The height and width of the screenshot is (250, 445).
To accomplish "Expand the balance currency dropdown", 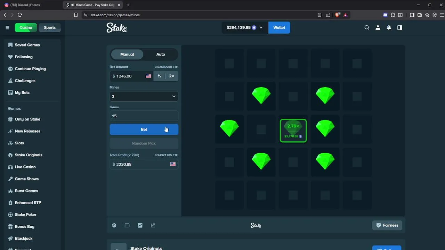I will (261, 27).
